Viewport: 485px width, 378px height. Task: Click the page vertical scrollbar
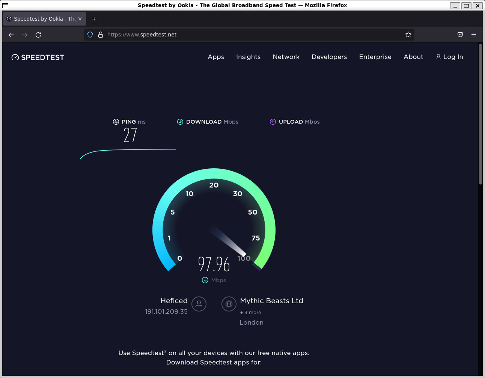480,114
